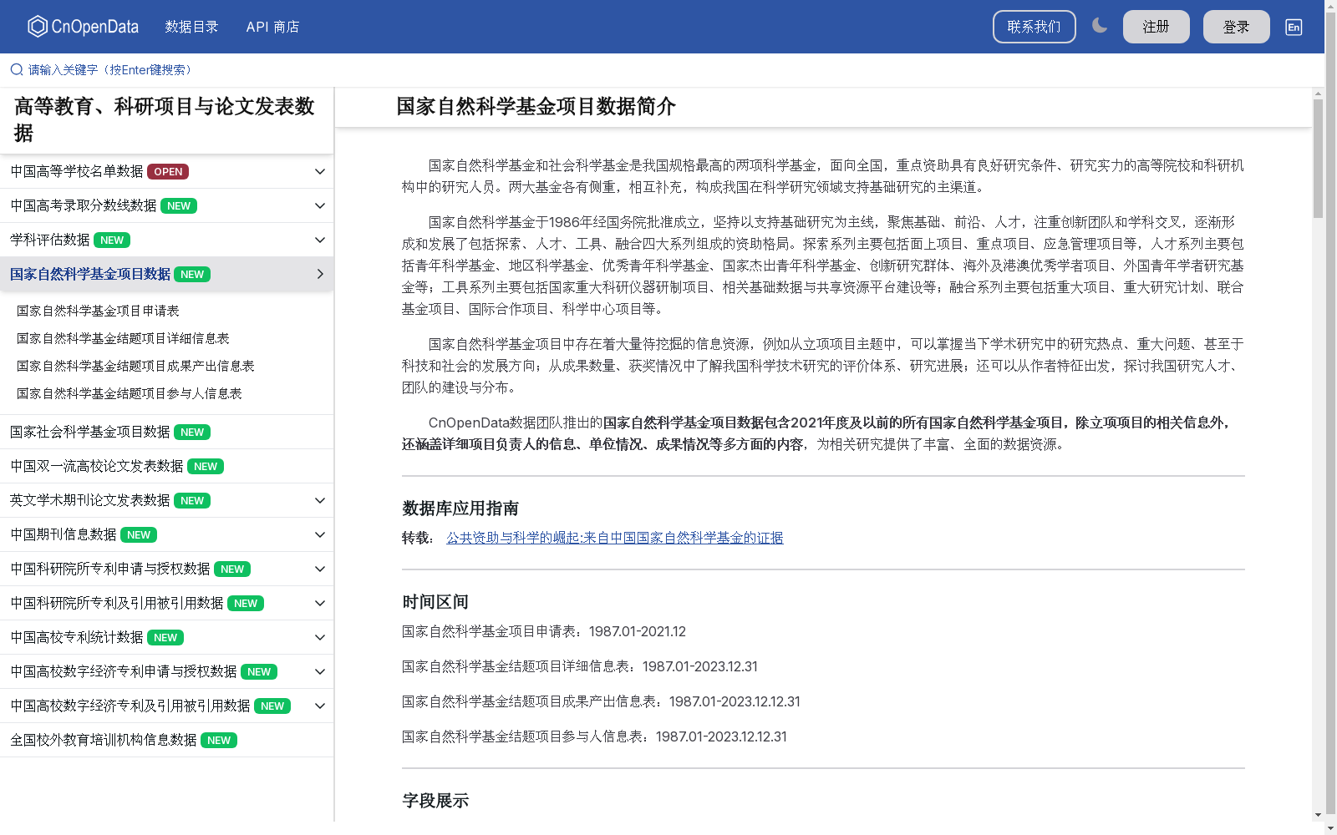Click the 时间区间 heading
The image size is (1337, 835).
[x=435, y=602]
